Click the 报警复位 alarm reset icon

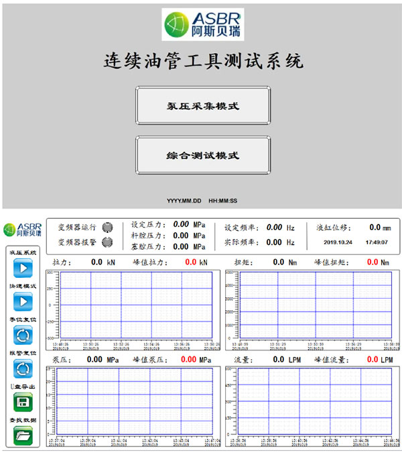[x=22, y=368]
